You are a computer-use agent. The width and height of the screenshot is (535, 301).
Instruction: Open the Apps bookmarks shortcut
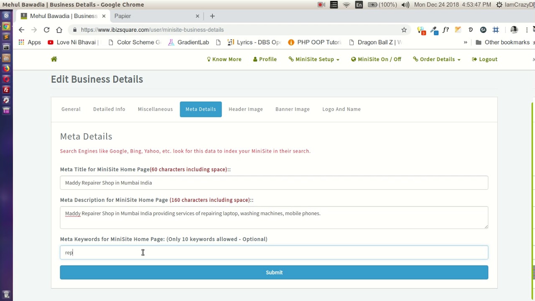30,42
